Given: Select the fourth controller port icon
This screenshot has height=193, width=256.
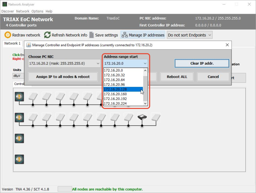Looking at the screenshot, I should click(19, 159).
